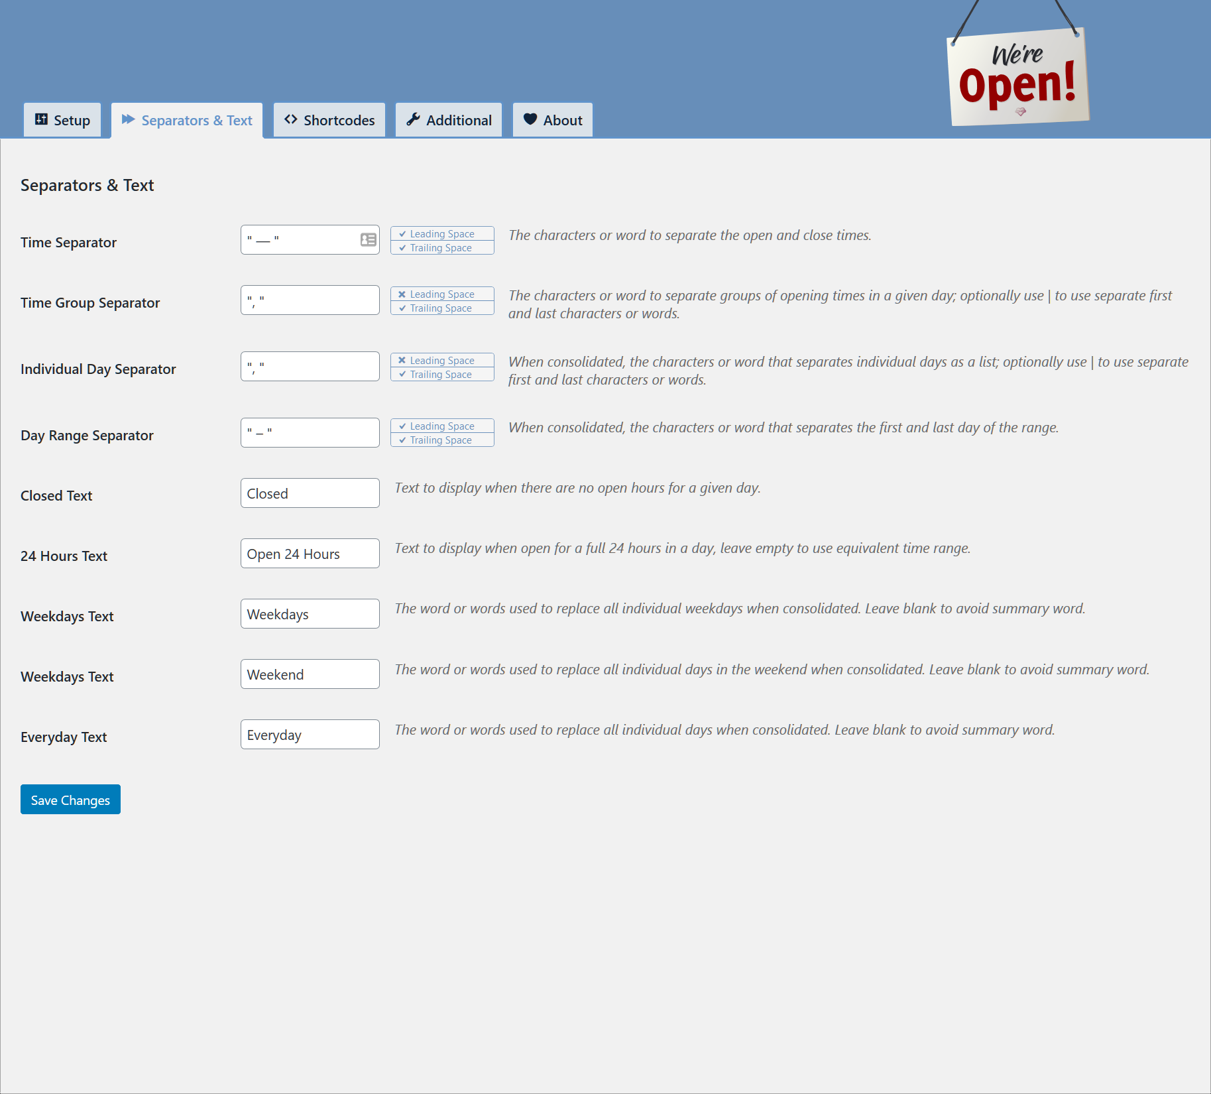This screenshot has height=1094, width=1211.
Task: Click the description mentioning individual weekdays when consolidated
Action: coord(740,609)
